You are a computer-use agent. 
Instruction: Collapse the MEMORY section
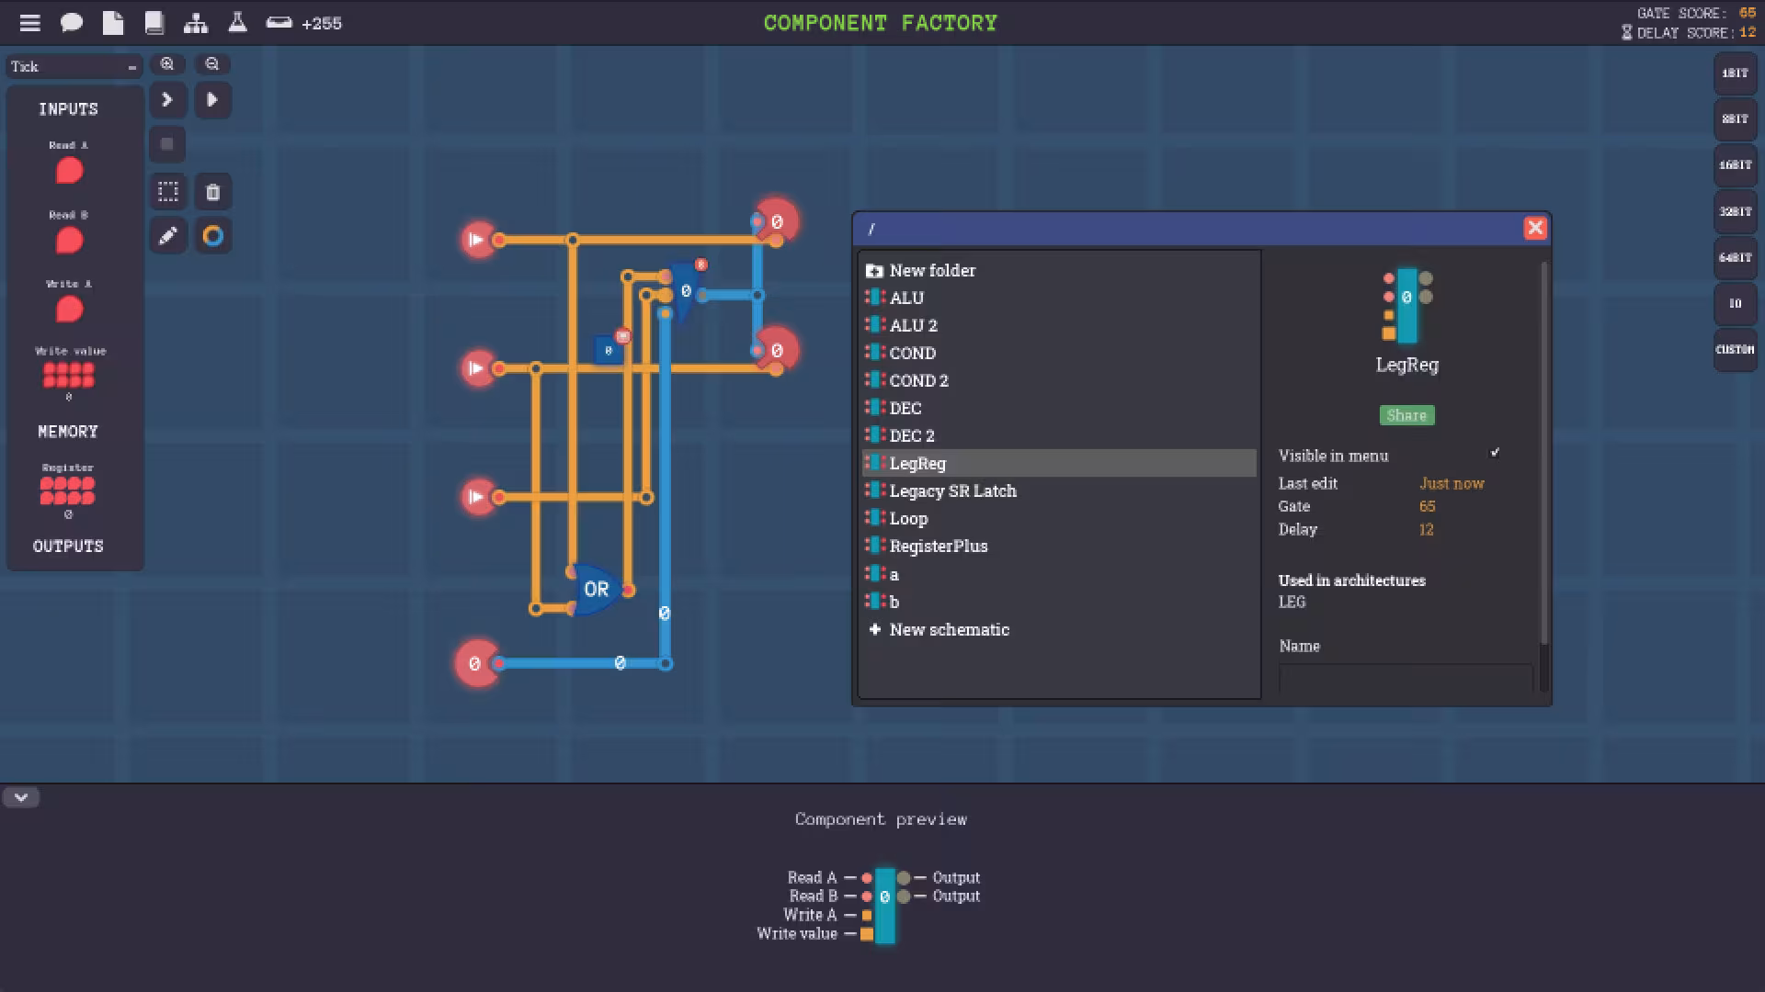tap(68, 432)
